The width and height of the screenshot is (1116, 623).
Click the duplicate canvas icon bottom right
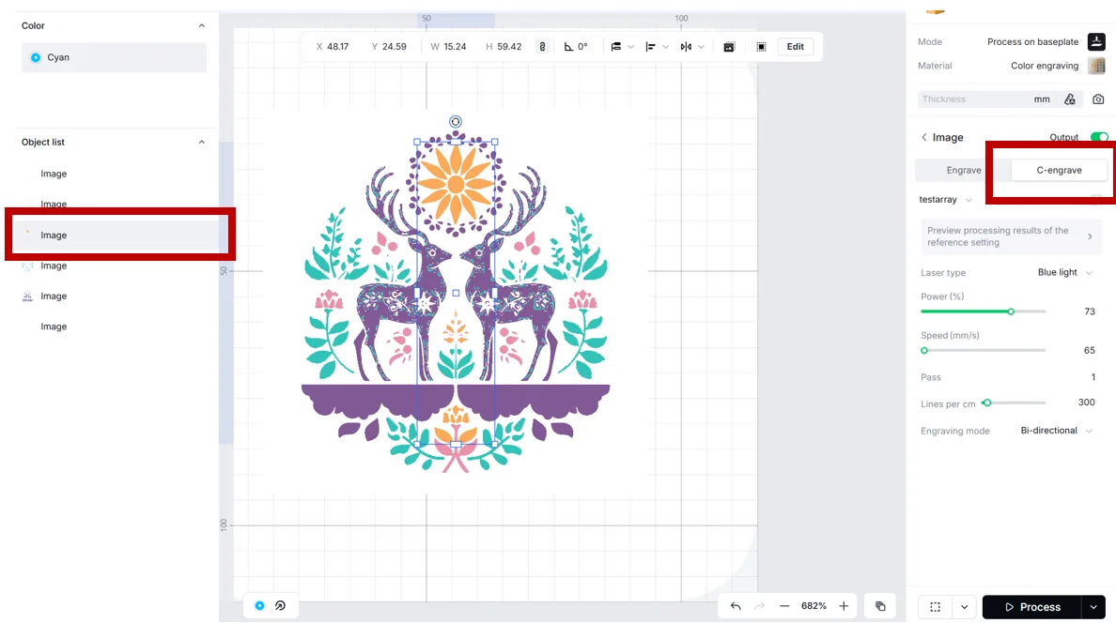coord(880,607)
